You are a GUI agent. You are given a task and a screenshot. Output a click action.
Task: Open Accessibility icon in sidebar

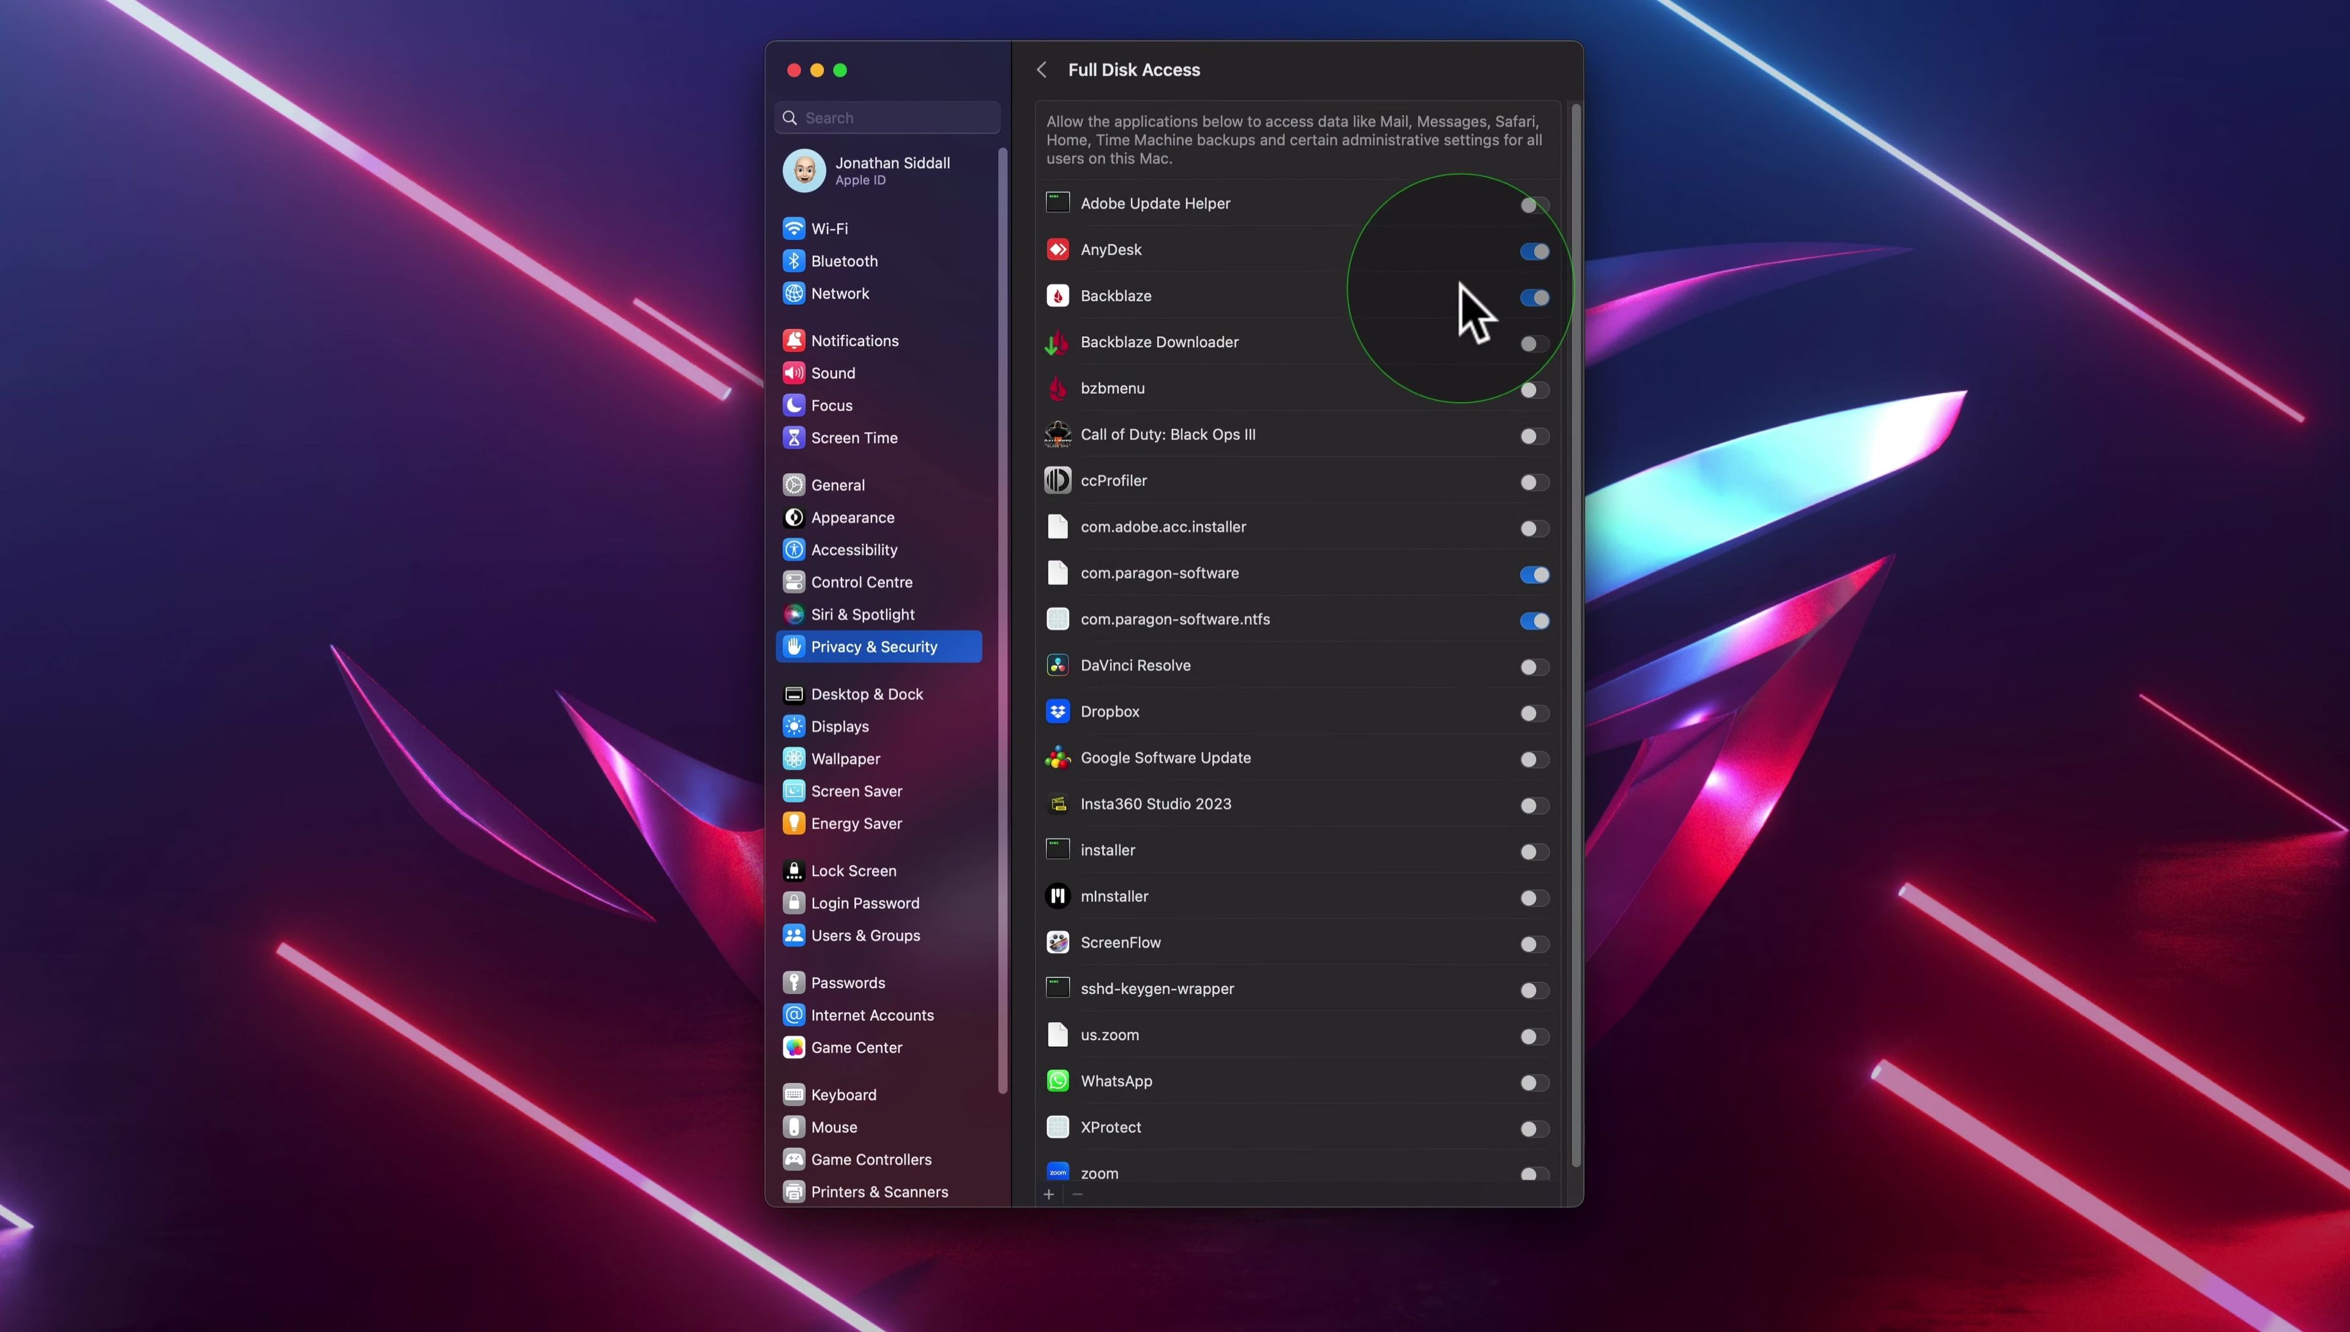pos(794,550)
